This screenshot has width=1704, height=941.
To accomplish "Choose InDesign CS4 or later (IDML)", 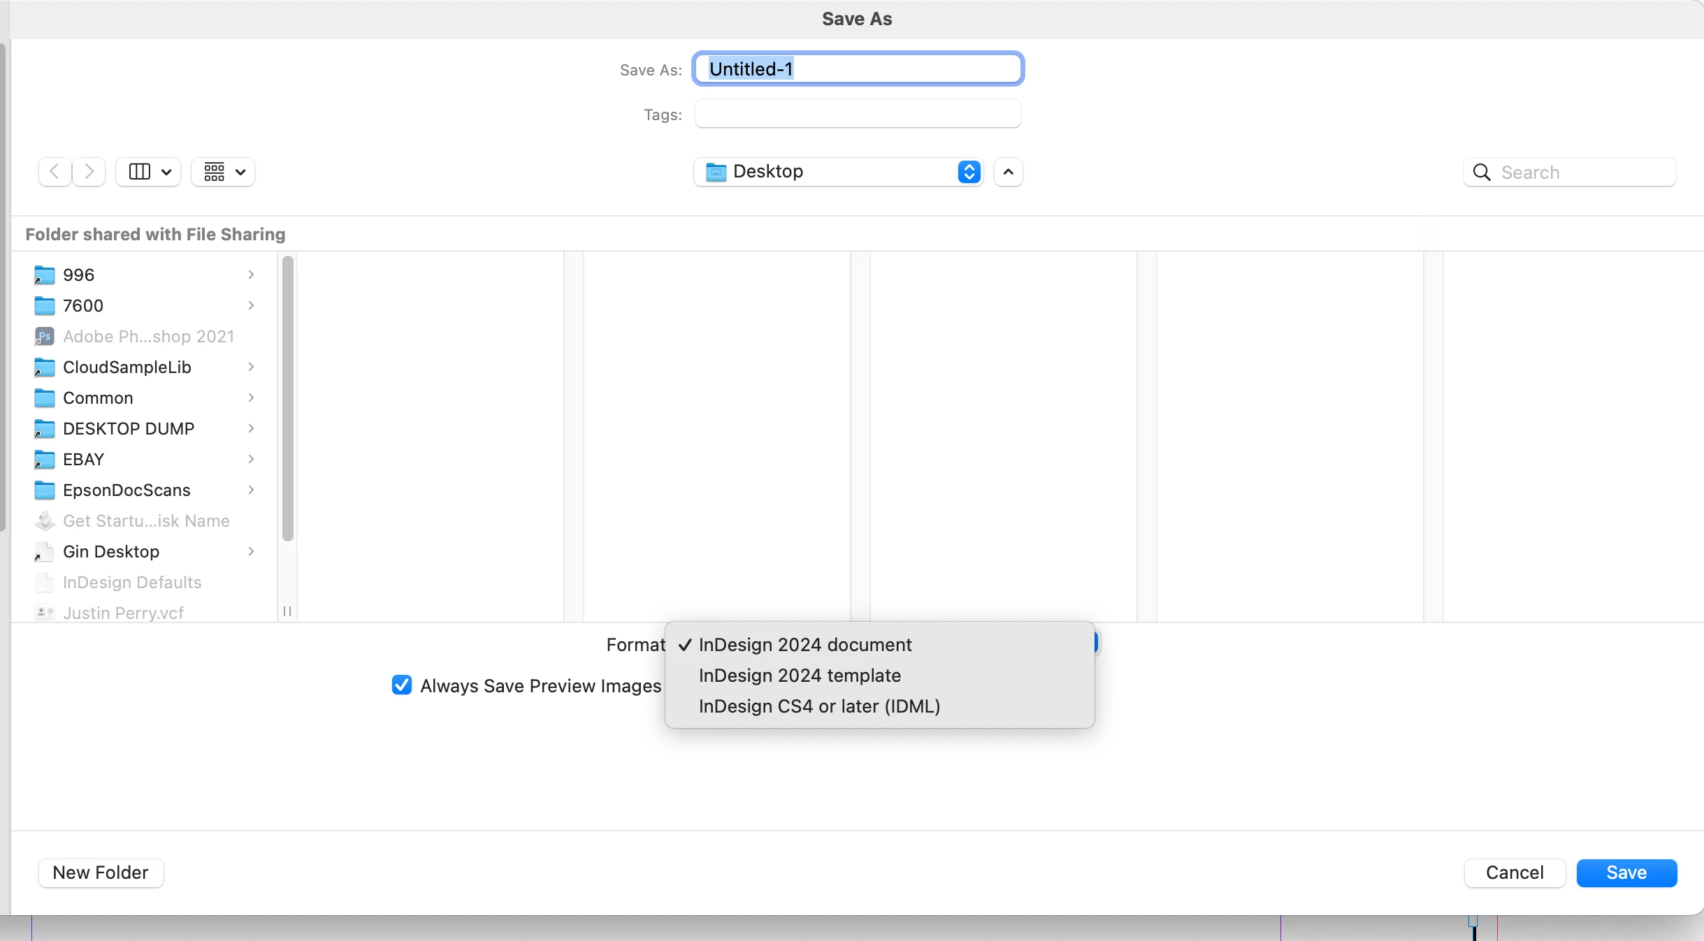I will coord(819,706).
